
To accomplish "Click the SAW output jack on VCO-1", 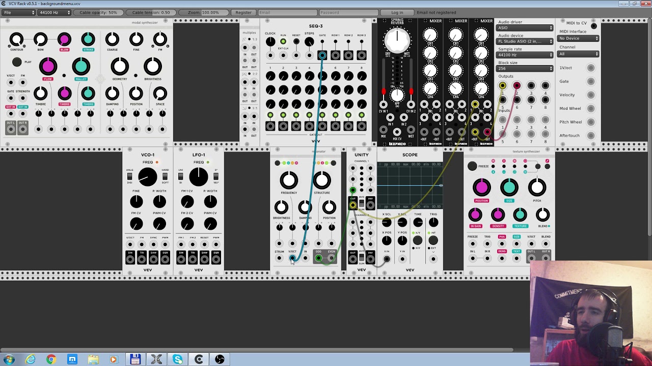I will (153, 259).
